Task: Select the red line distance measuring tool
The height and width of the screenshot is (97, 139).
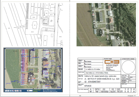Action: (x=16, y=91)
